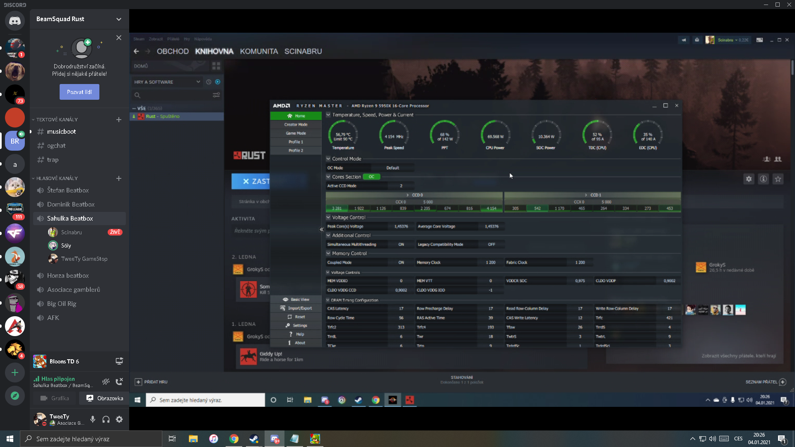The width and height of the screenshot is (795, 447).
Task: Create voice channel with plus icon
Action: pos(119,178)
